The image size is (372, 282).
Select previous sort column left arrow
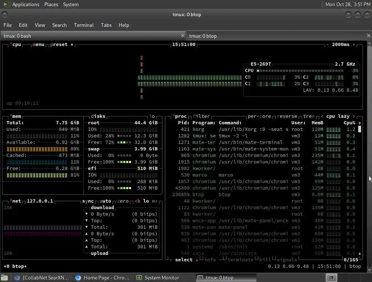point(322,116)
